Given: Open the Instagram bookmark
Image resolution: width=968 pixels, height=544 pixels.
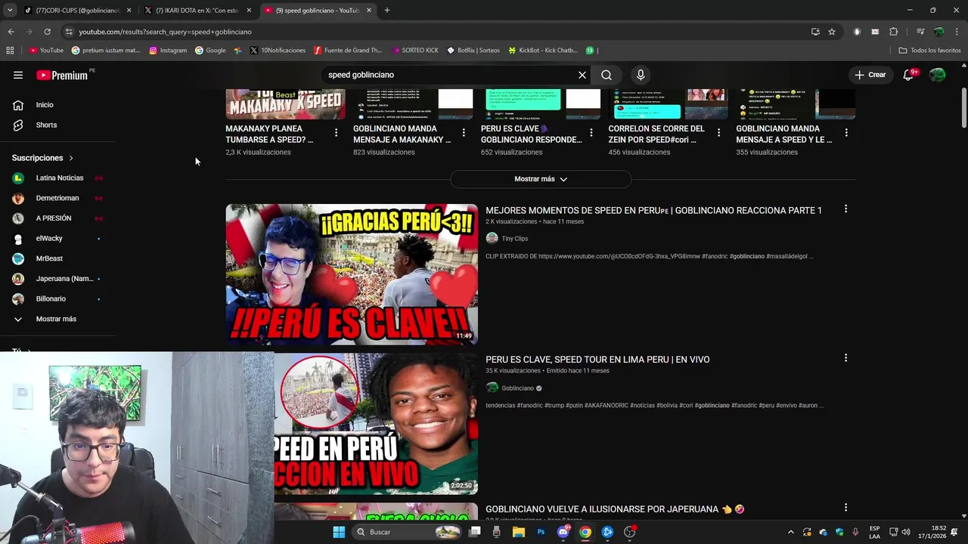Looking at the screenshot, I should point(168,51).
